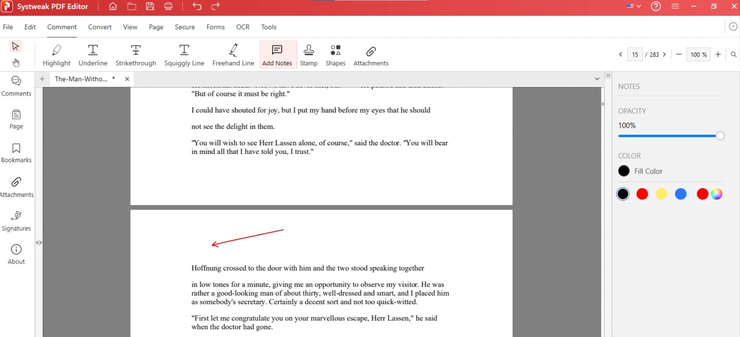The image size is (740, 337).
Task: Choose the yellow color swatch
Action: click(661, 194)
